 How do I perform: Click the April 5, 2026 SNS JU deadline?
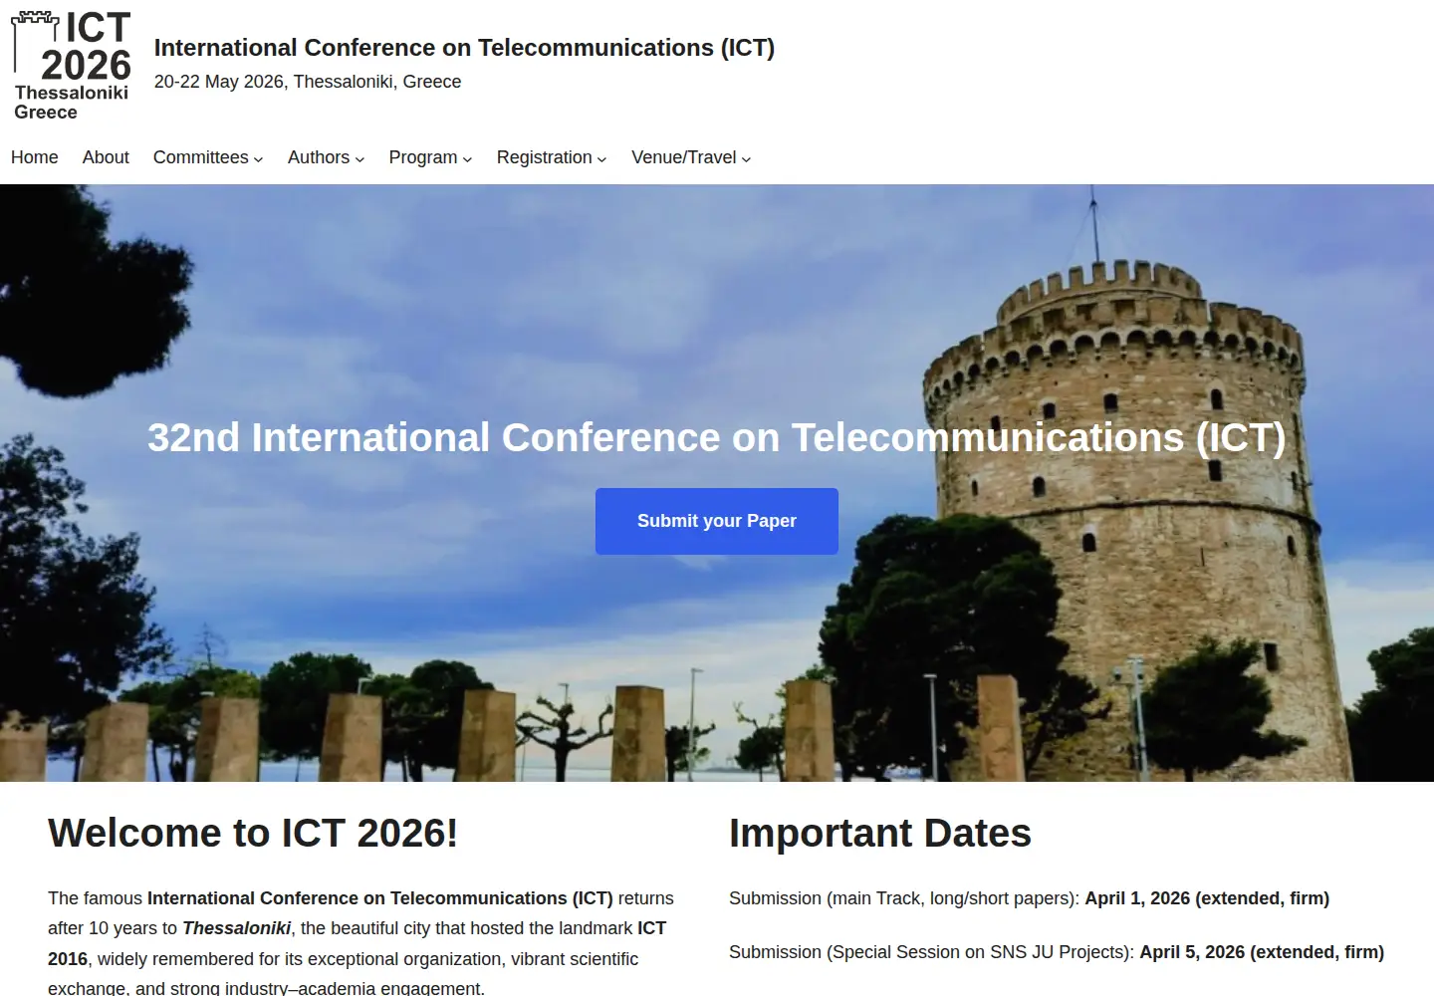1262,952
